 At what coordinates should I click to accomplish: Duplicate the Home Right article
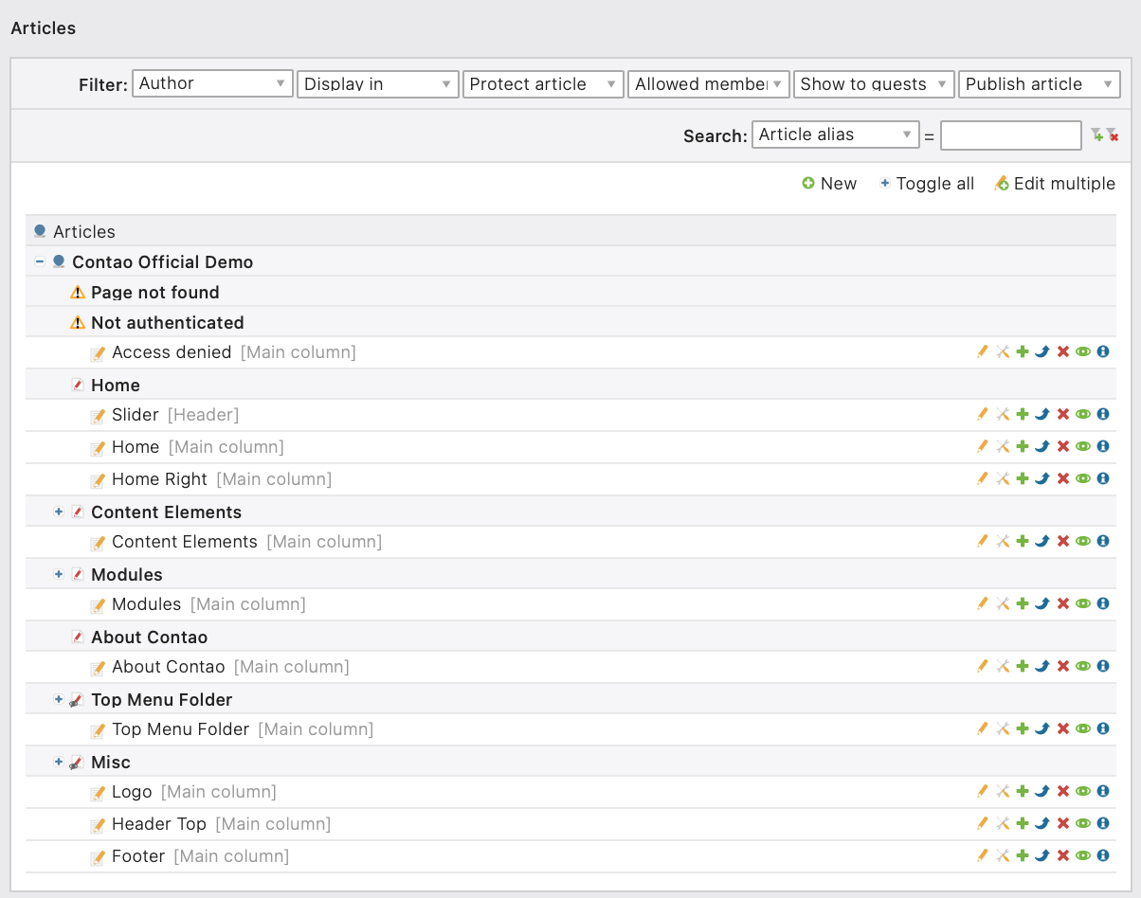click(1023, 479)
